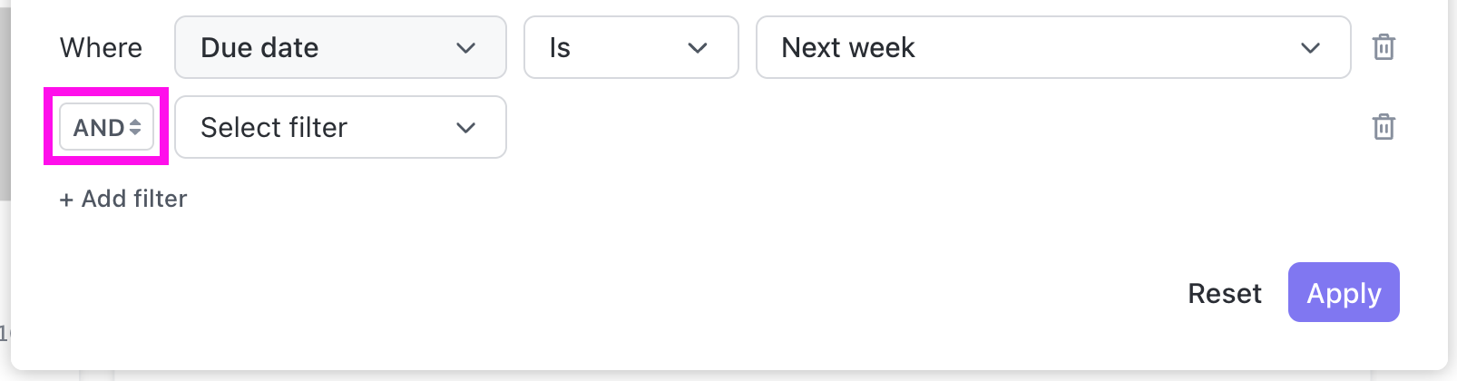Click the Where label
The height and width of the screenshot is (381, 1457).
point(101,47)
